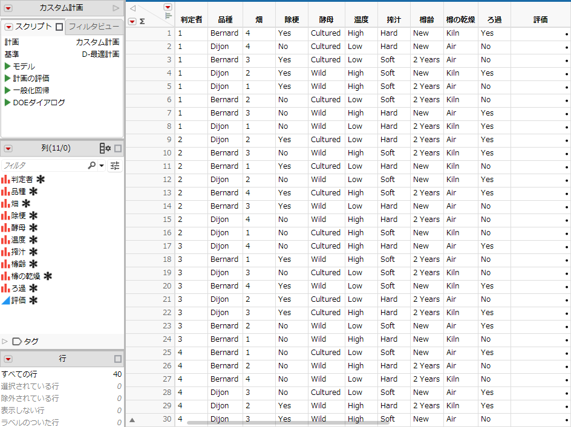This screenshot has height=427, width=571.
Task: Select the 搾汁 column in the list
Action: point(18,252)
